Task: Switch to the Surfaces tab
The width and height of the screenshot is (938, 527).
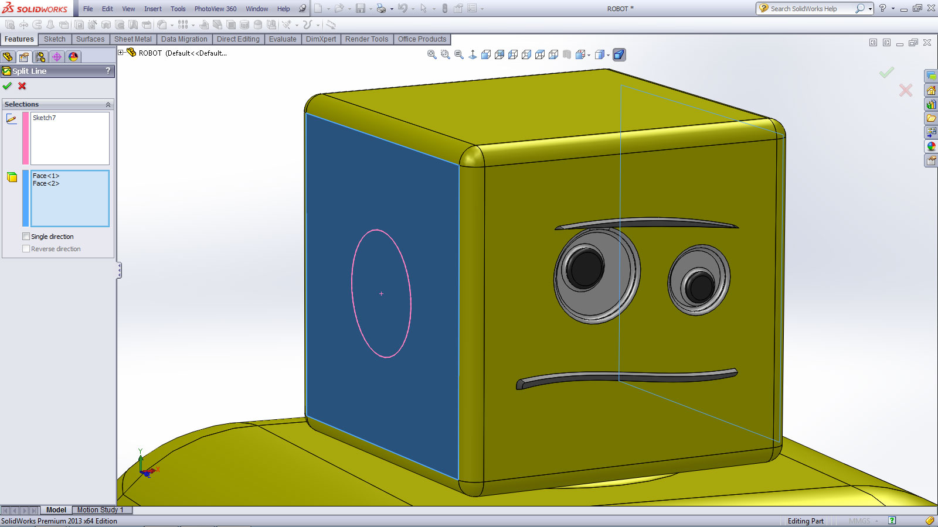Action: [90, 39]
